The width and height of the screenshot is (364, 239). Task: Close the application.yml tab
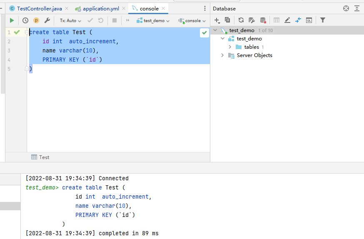pos(124,9)
